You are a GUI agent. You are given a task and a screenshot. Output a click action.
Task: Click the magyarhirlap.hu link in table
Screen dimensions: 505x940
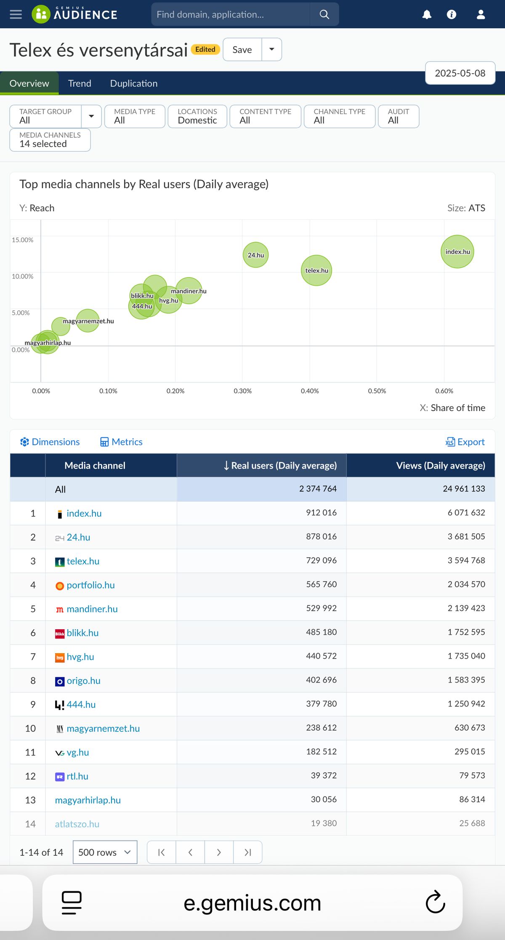(88, 800)
